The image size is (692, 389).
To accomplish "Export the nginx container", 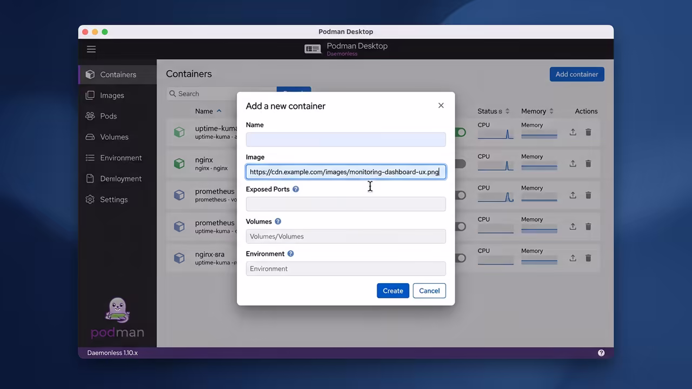I will point(573,163).
